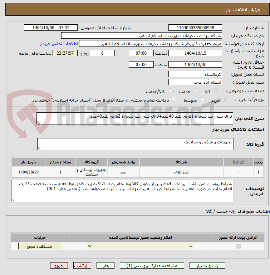Toggle Islamic treasury bonds payment checkbox

pos(174,99)
